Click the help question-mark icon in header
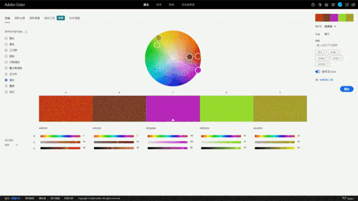This screenshot has height=201, width=358. point(327,4)
